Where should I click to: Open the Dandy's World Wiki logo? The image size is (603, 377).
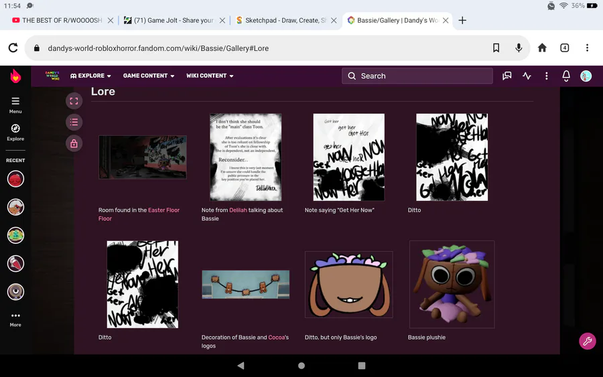pyautogui.click(x=52, y=76)
